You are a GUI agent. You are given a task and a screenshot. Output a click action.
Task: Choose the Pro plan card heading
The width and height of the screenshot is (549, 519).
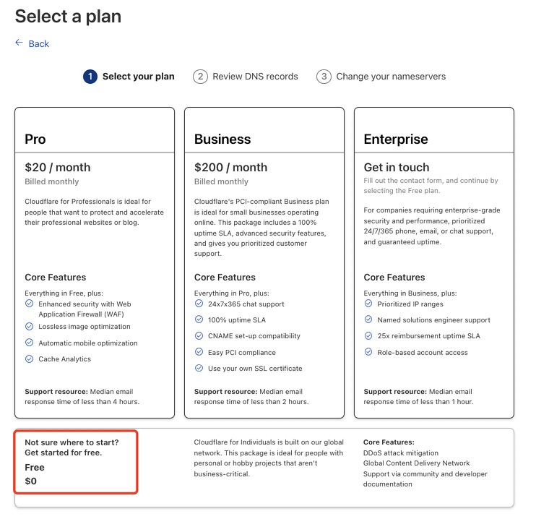point(35,140)
